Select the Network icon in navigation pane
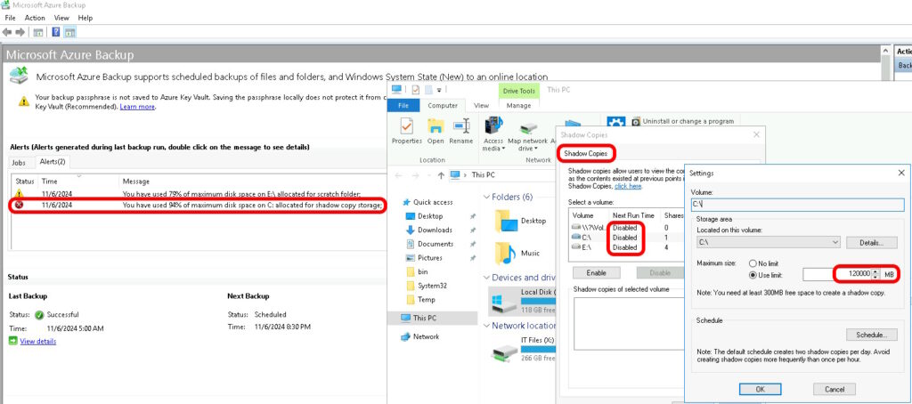The image size is (912, 404). [x=425, y=336]
